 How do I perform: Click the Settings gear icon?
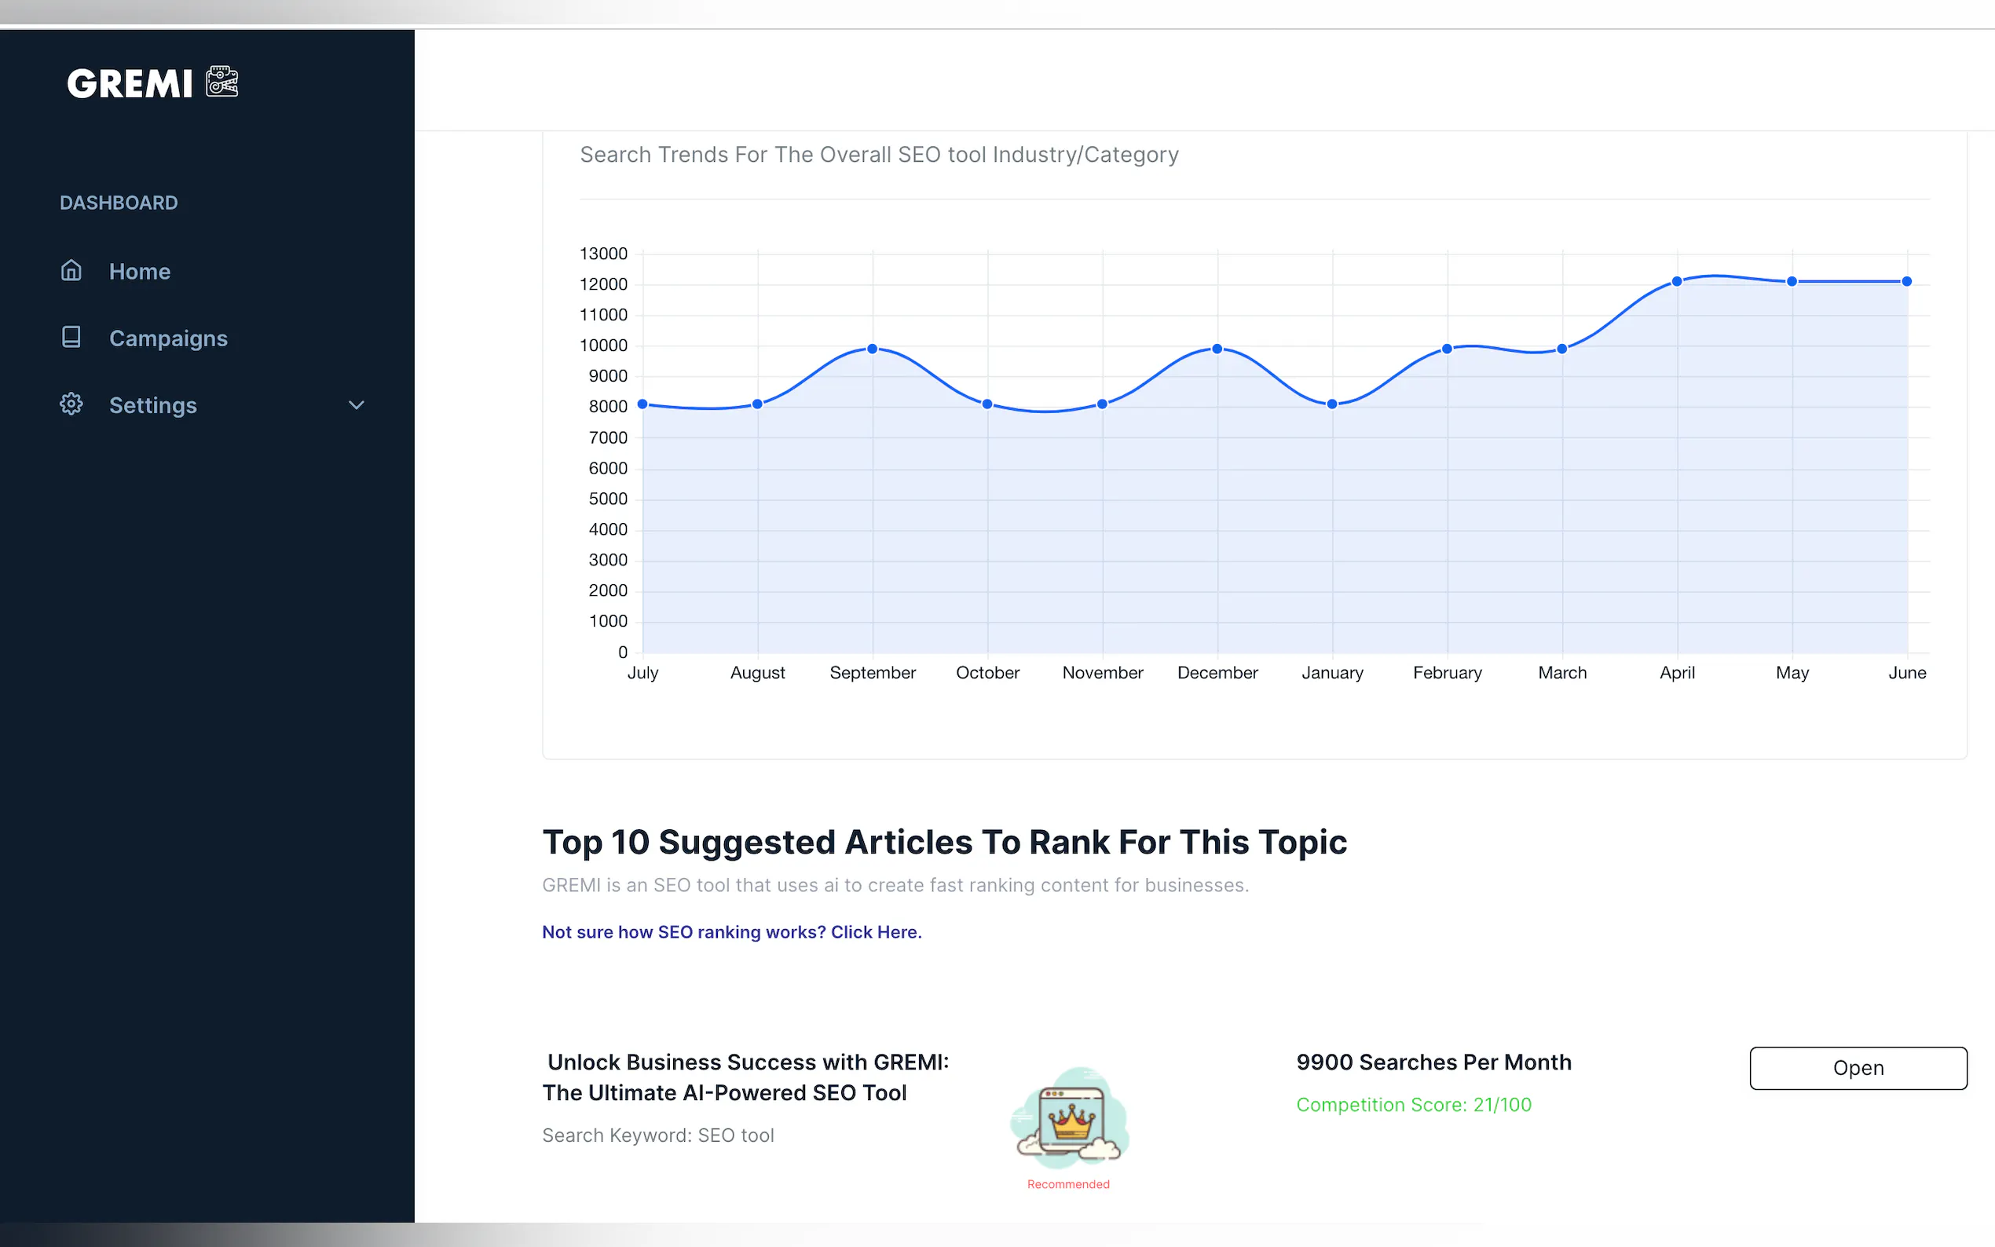coord(71,404)
